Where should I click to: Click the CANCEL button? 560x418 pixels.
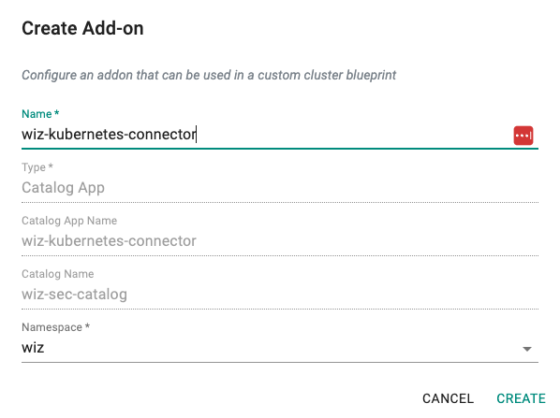[x=448, y=398]
